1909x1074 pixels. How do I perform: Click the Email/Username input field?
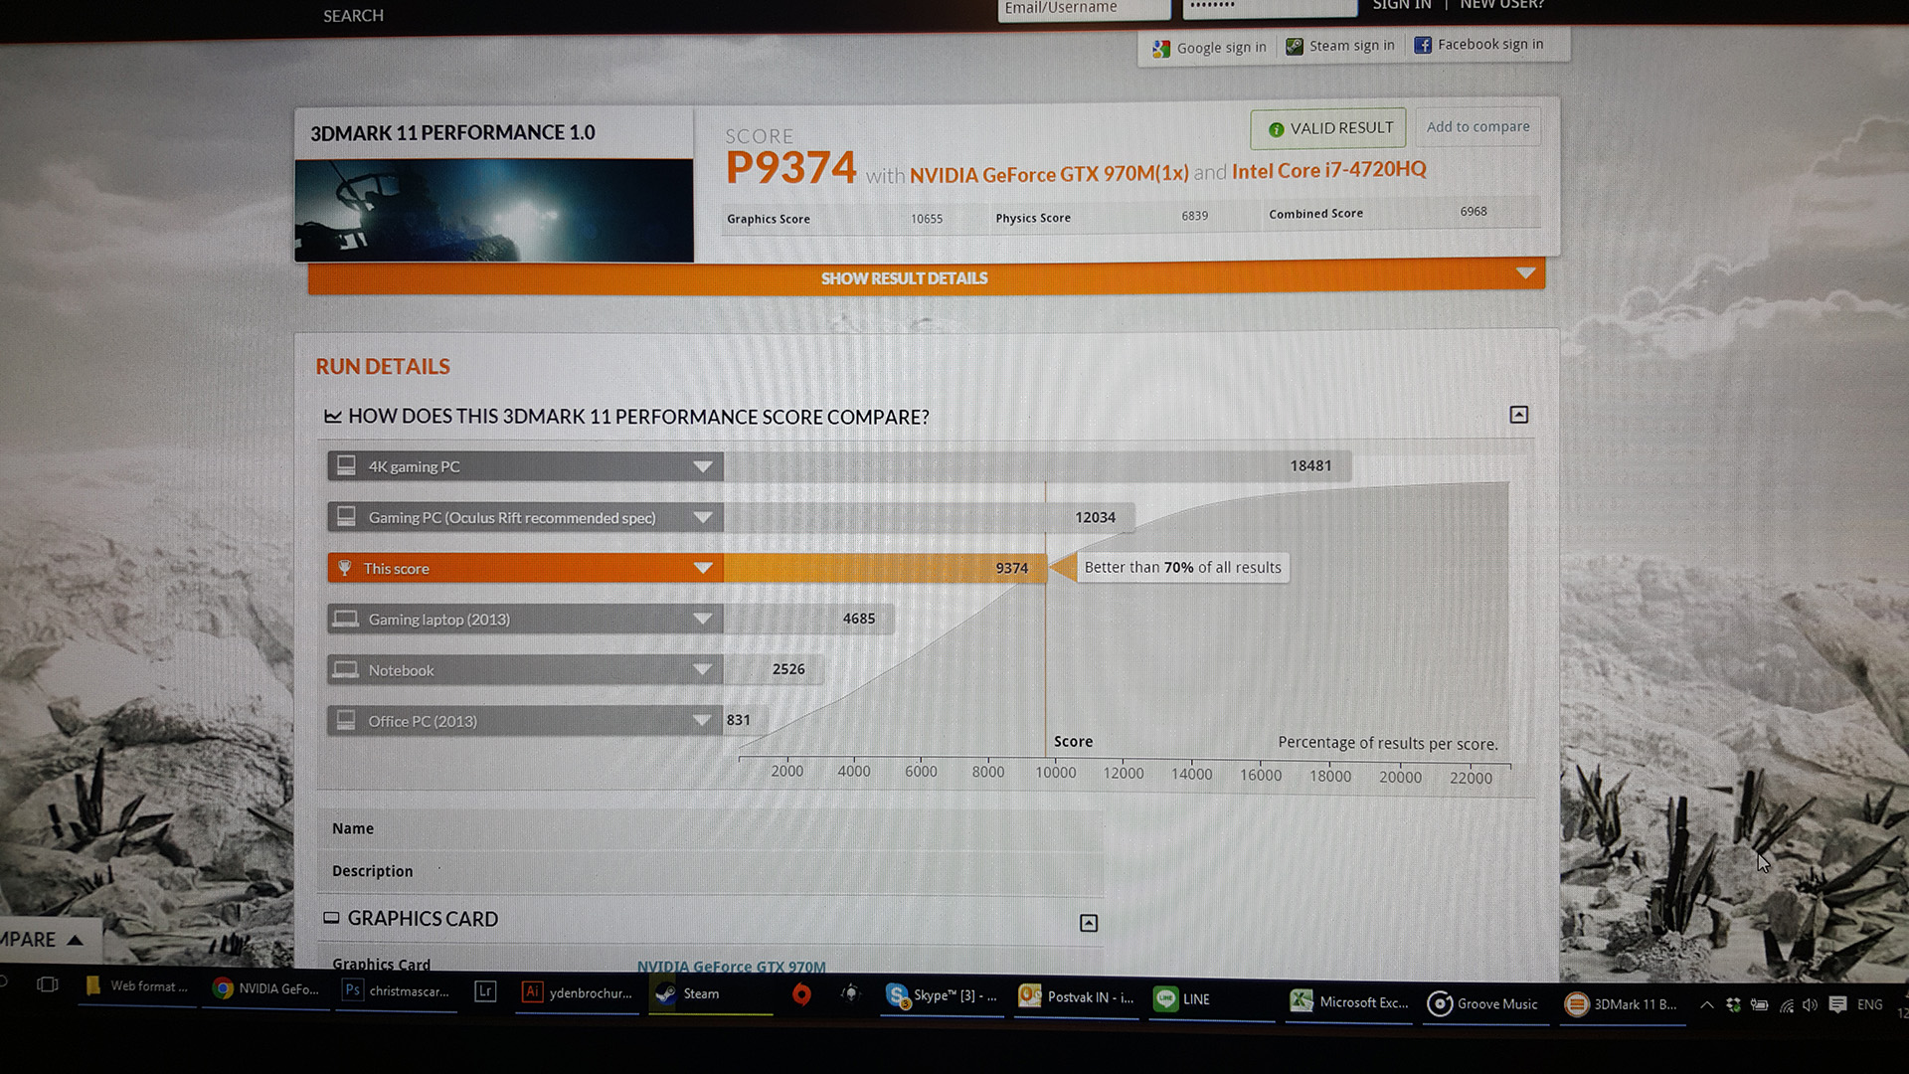click(x=1084, y=8)
